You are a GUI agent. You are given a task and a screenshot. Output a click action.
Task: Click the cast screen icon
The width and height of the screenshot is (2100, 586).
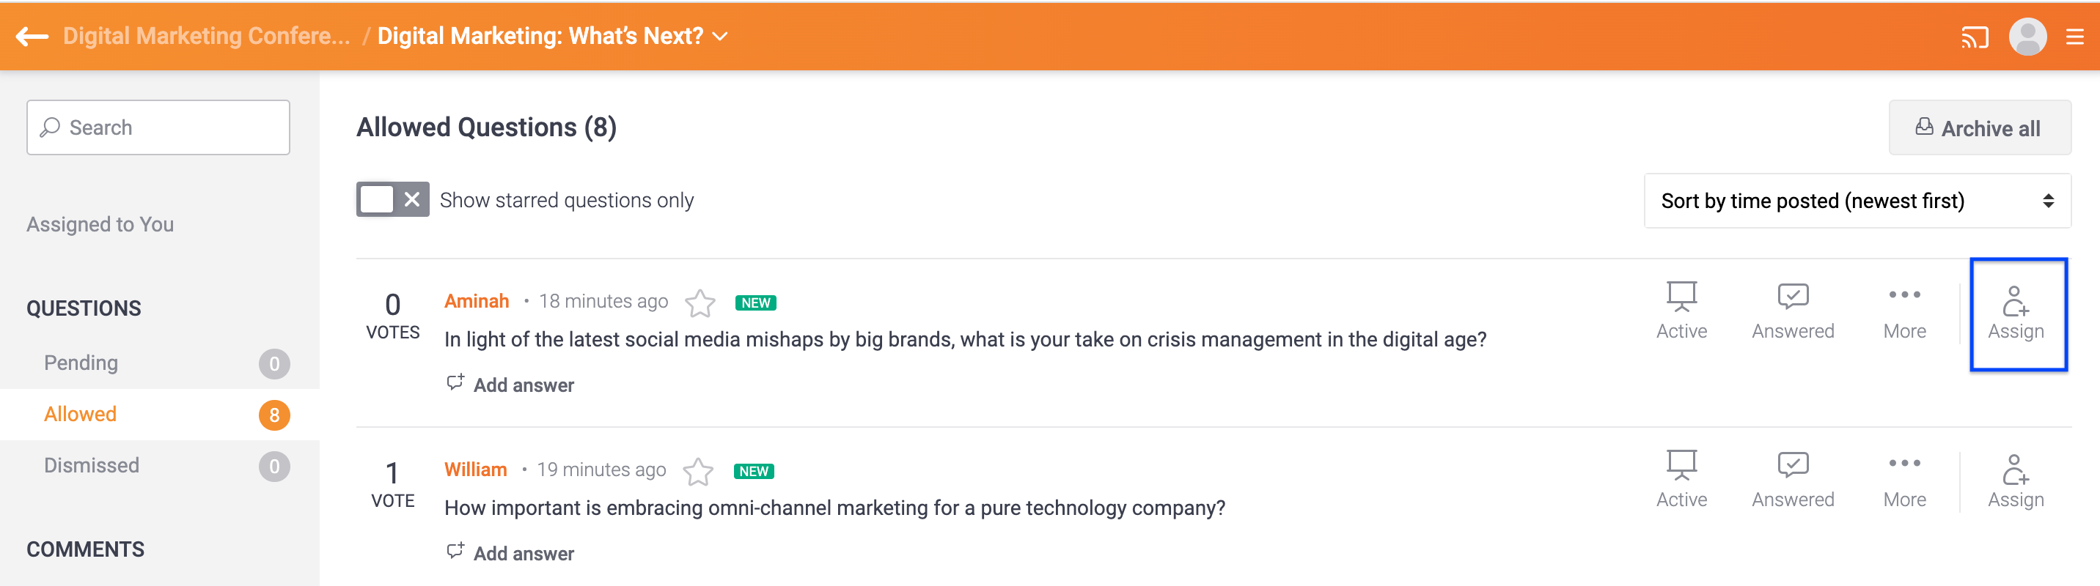1974,37
